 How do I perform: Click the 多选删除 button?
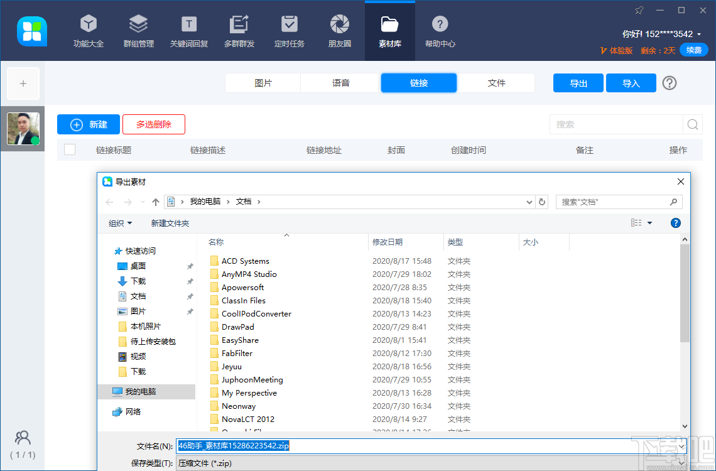point(154,124)
